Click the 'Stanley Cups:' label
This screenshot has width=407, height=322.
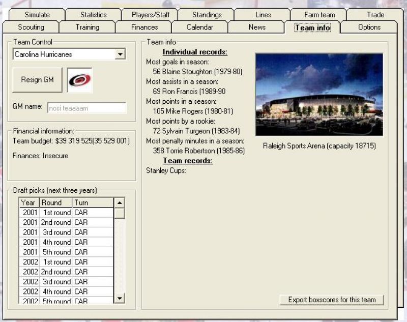(166, 170)
